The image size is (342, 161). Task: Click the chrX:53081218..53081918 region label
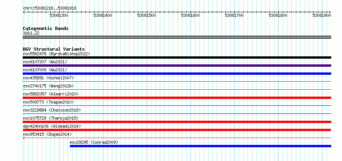50,8
